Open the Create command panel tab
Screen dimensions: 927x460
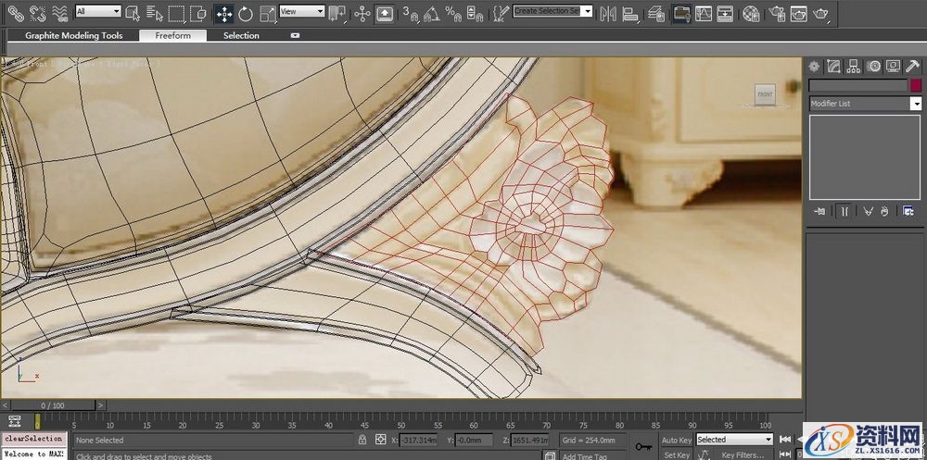tap(814, 66)
